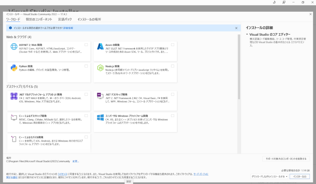Click the .NET MAUI multi-platform app icon
The height and width of the screenshot is (184, 316).
14,96
